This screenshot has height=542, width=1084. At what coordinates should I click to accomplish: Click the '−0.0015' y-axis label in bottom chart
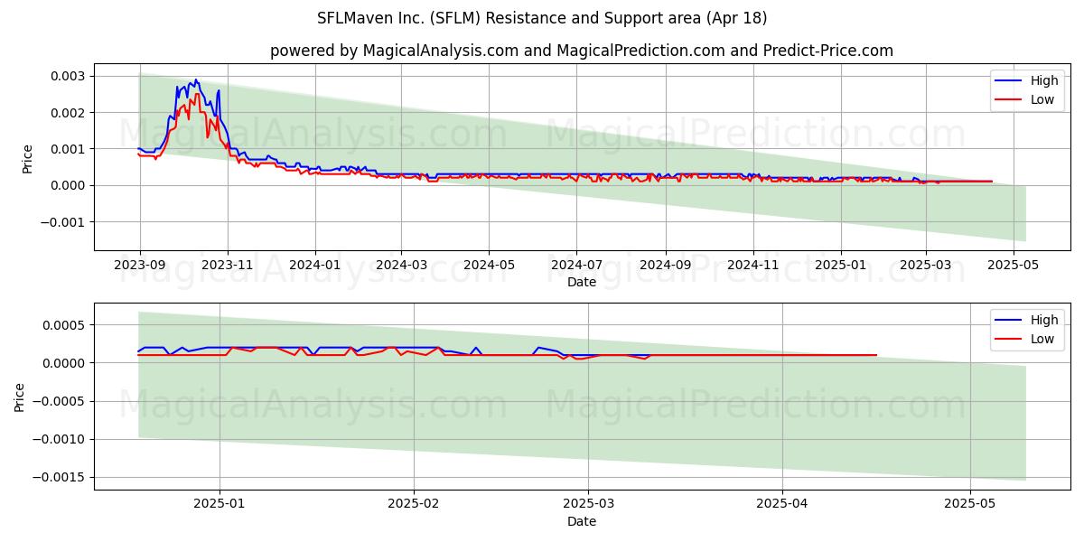(60, 478)
